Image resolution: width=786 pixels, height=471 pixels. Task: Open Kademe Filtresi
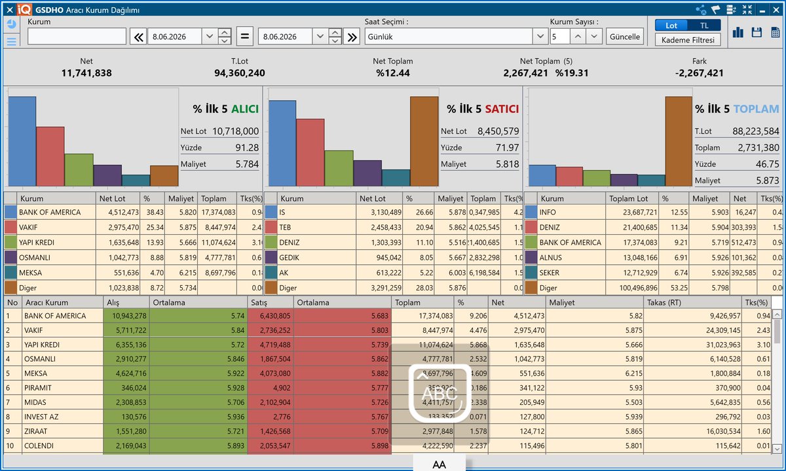688,40
